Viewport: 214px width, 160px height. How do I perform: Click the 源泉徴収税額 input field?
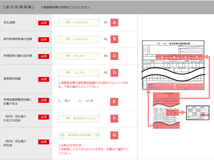[x=79, y=73]
